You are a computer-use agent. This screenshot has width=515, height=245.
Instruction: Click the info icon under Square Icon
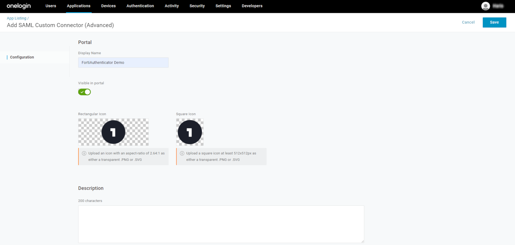182,153
